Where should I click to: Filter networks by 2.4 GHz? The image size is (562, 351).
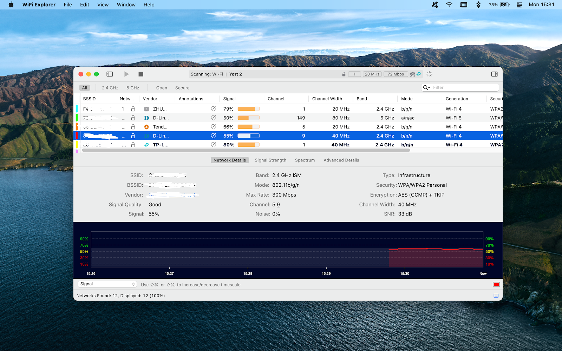[110, 88]
